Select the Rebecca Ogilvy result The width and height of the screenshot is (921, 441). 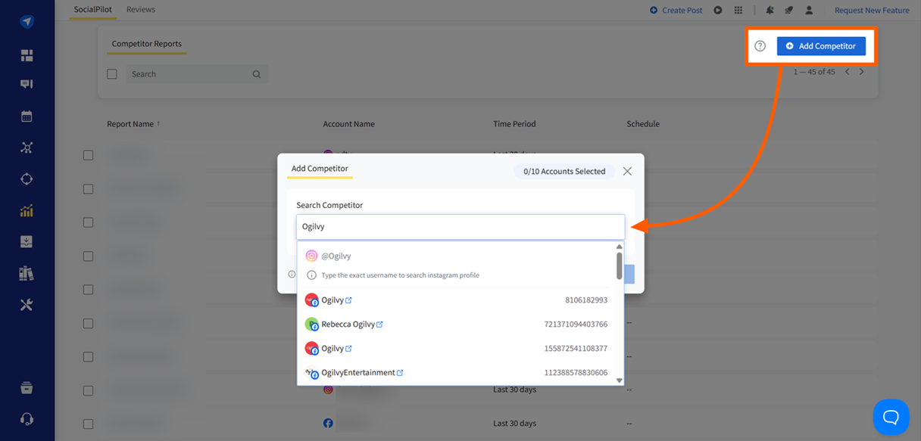(x=457, y=325)
